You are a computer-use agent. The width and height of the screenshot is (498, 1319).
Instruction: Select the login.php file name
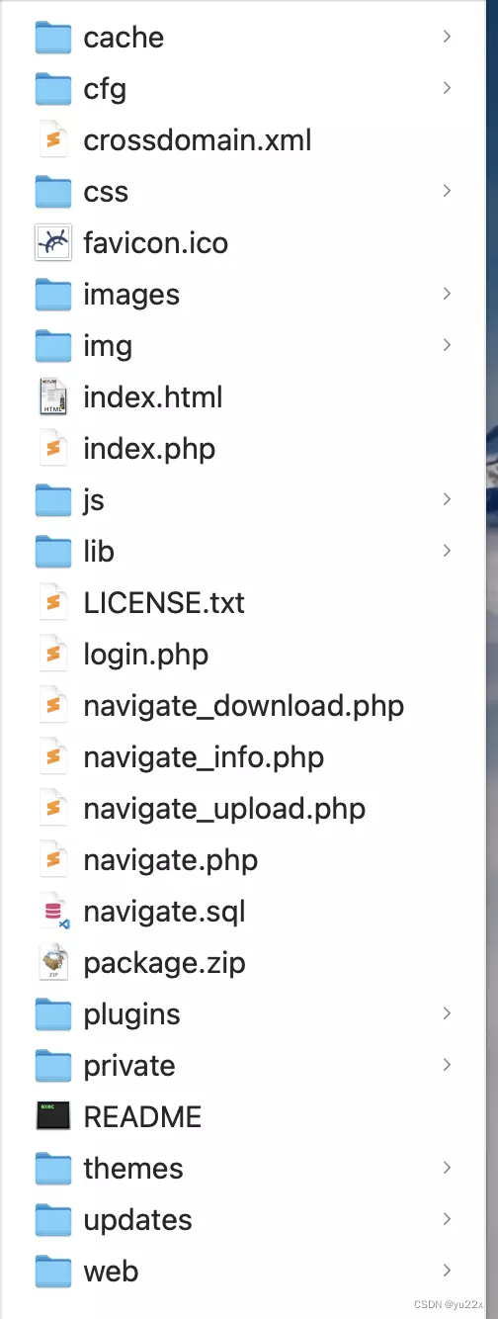pyautogui.click(x=146, y=655)
